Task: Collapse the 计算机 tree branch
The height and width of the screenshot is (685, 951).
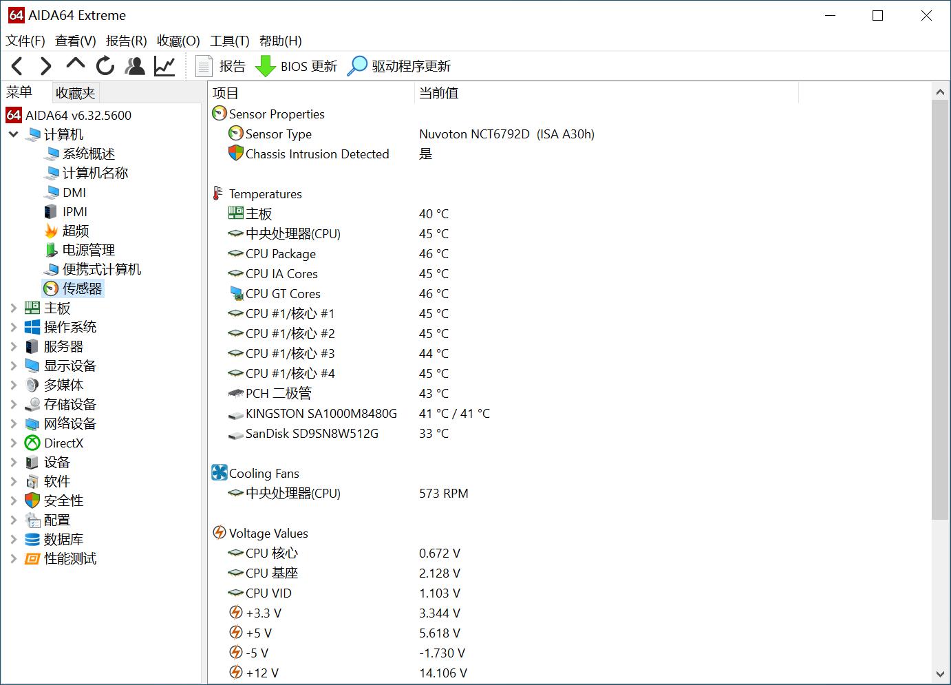Action: point(13,134)
